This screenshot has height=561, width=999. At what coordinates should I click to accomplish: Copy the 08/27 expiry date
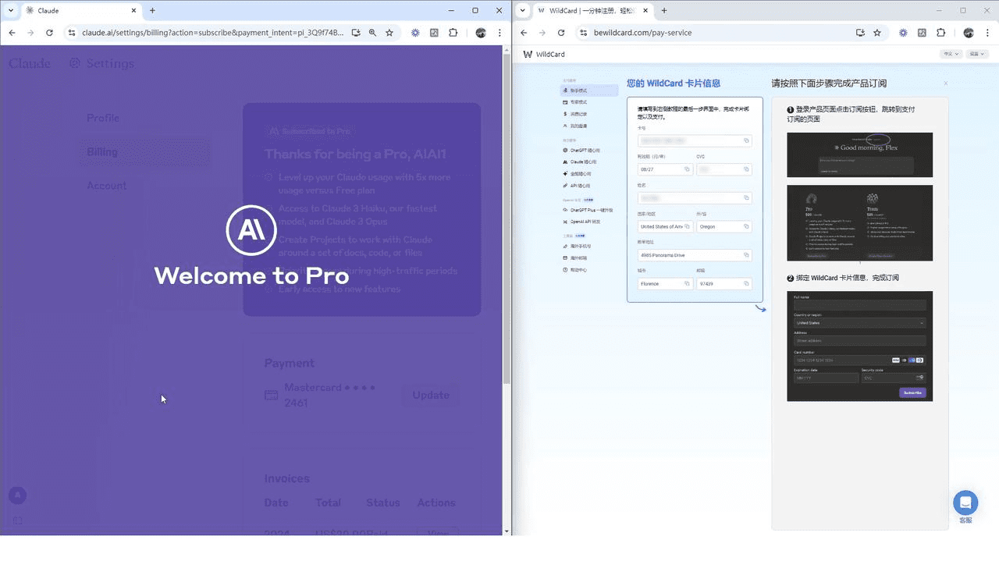[687, 169]
